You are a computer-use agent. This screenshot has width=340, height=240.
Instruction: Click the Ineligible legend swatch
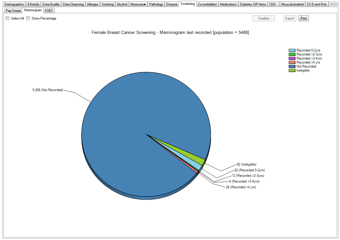292,70
